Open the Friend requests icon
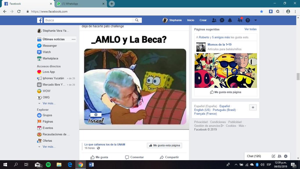This screenshot has width=300, height=169. pyautogui.click(x=214, y=20)
